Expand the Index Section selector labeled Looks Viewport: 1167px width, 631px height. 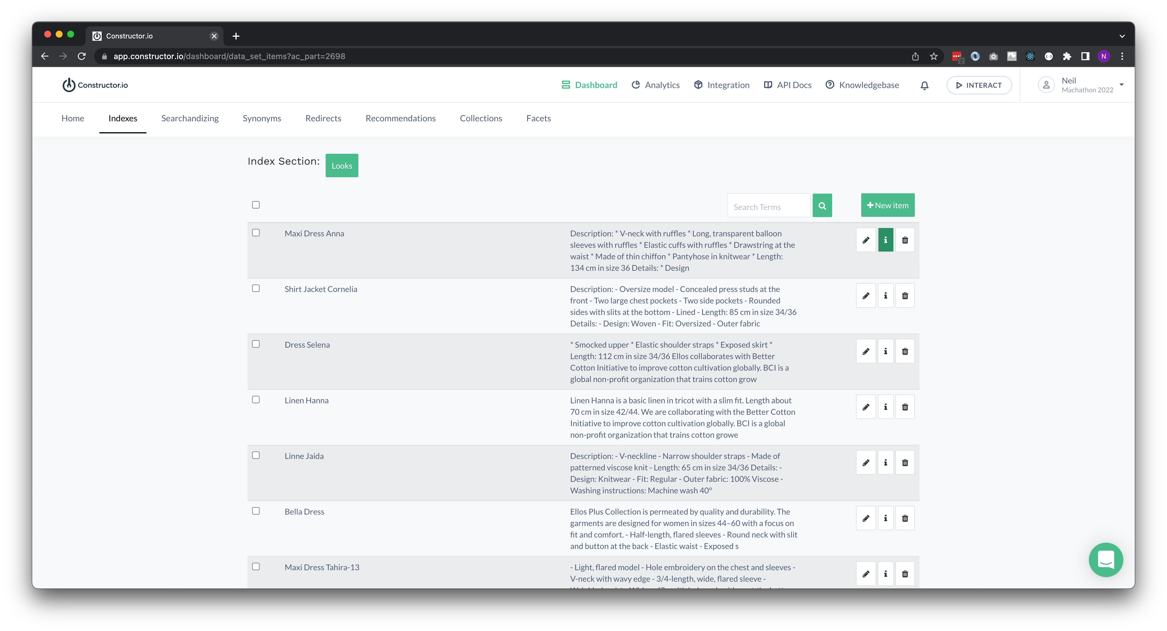pyautogui.click(x=342, y=165)
